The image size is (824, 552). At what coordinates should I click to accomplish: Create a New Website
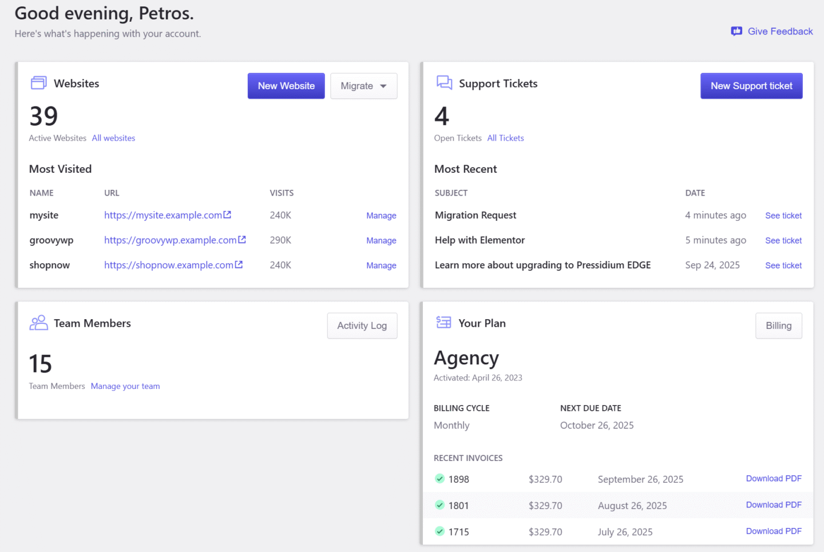point(286,86)
